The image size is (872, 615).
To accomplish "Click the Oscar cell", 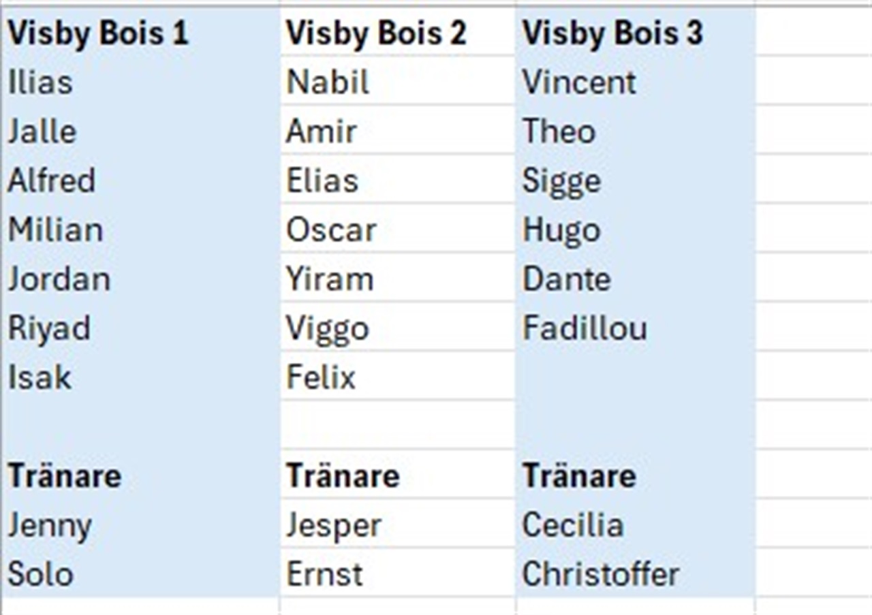I will click(398, 229).
